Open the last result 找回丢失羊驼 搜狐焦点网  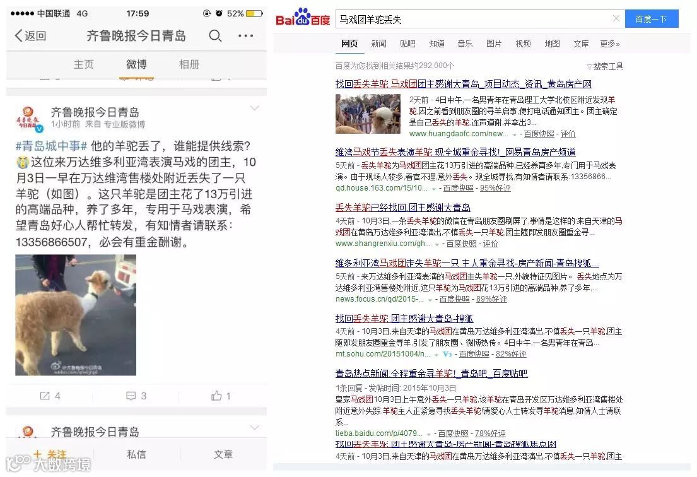click(446, 444)
